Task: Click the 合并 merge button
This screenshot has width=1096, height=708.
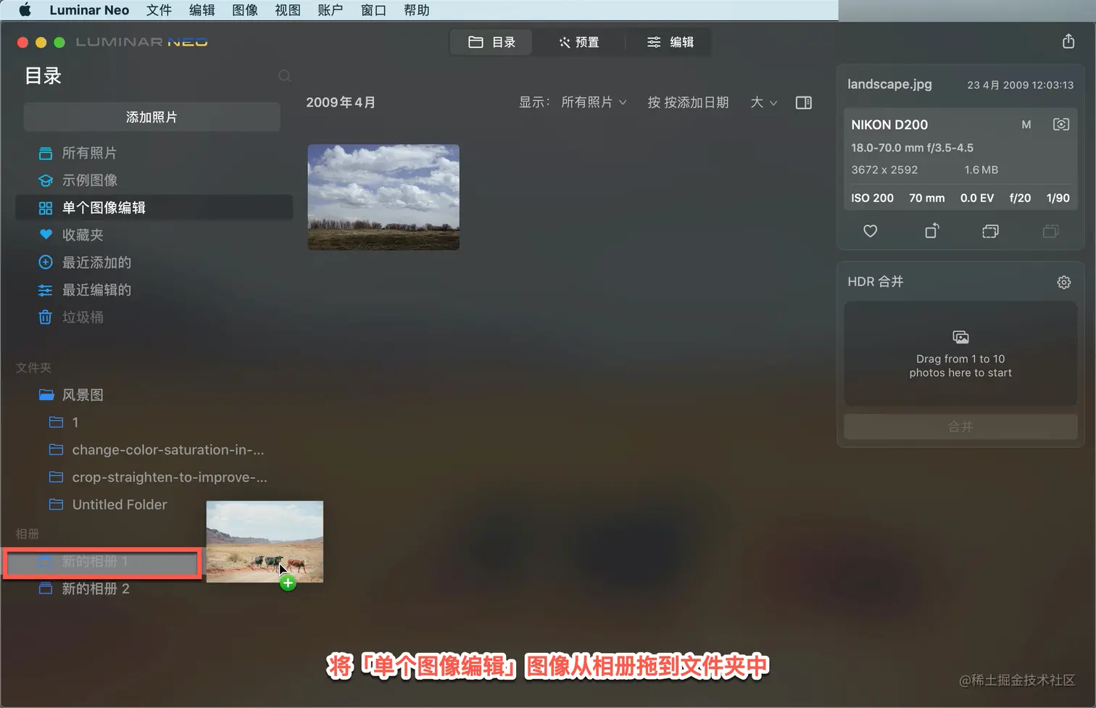Action: (x=960, y=427)
